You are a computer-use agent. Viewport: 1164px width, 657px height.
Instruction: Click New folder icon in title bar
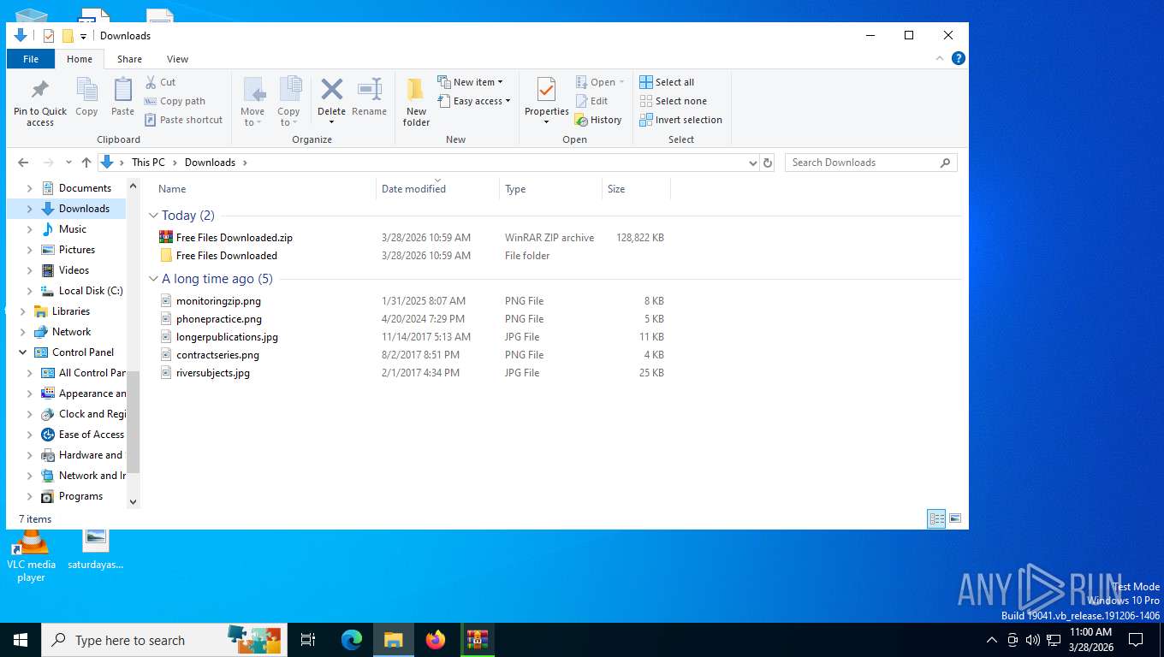(x=68, y=36)
